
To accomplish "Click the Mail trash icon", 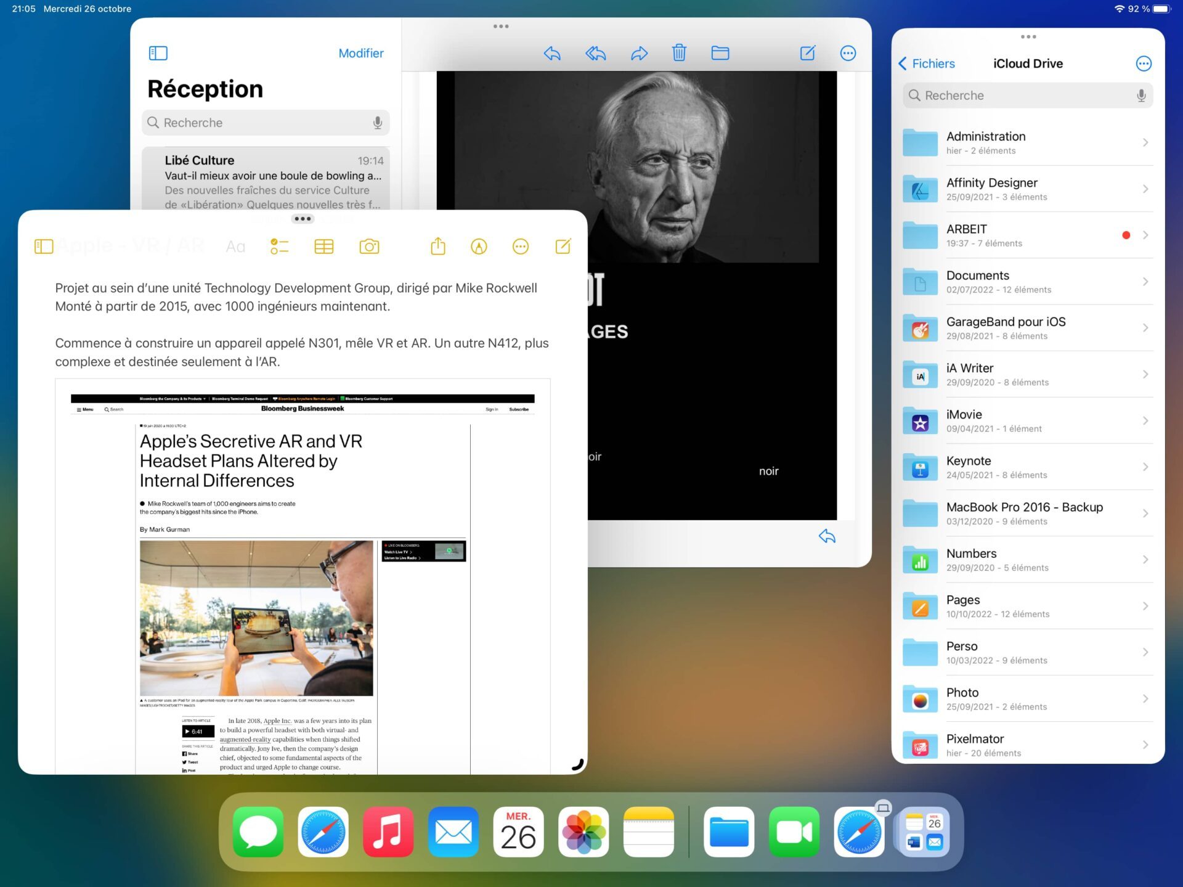I will coord(679,53).
